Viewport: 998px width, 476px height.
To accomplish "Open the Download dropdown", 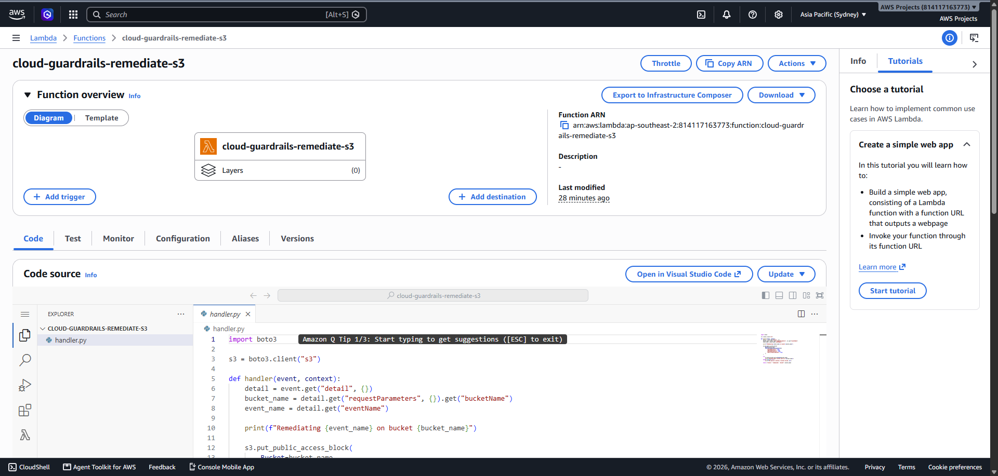I will coord(781,95).
